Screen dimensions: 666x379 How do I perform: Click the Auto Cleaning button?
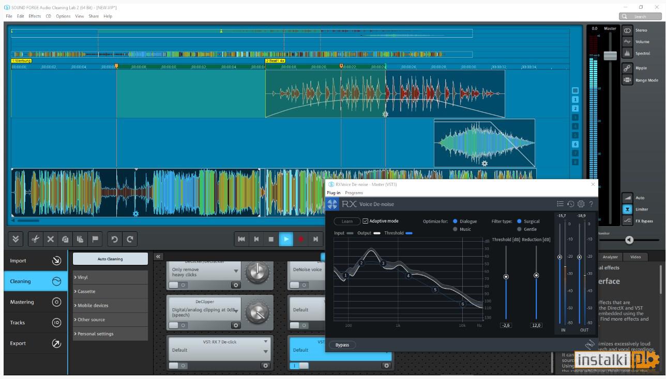(x=110, y=259)
